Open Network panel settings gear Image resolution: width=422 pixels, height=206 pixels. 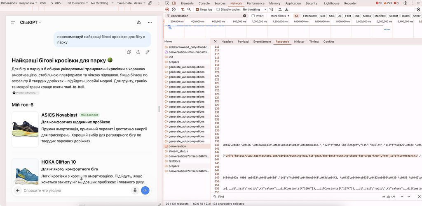pos(418,9)
